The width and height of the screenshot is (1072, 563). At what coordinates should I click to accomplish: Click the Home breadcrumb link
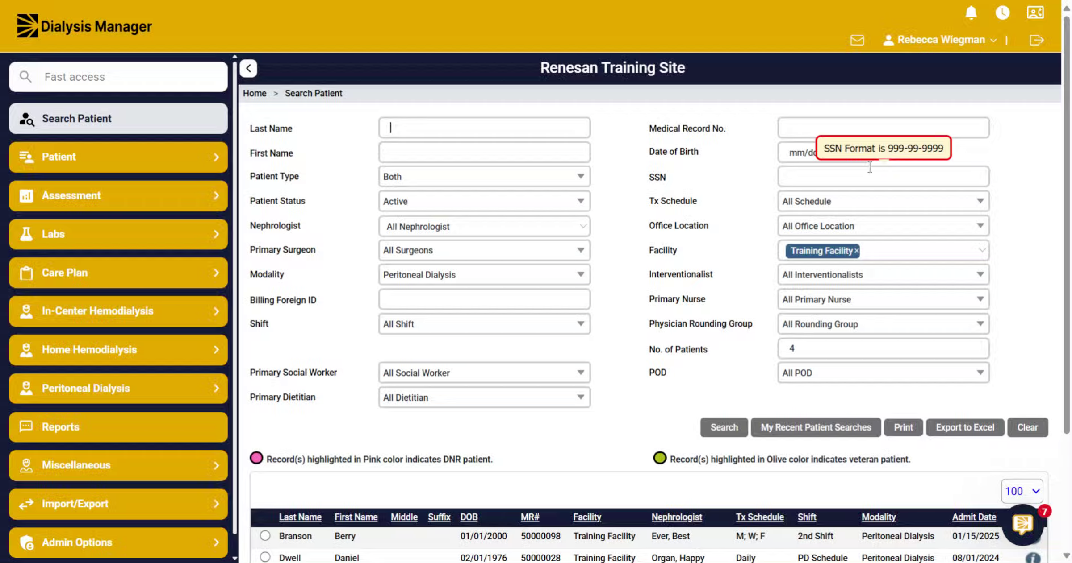click(255, 93)
